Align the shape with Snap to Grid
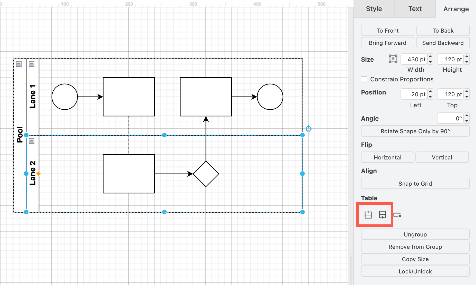The height and width of the screenshot is (285, 476). [x=415, y=183]
